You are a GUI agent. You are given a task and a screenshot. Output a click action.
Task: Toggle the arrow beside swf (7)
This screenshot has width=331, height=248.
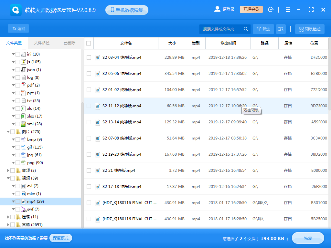(x=13, y=209)
